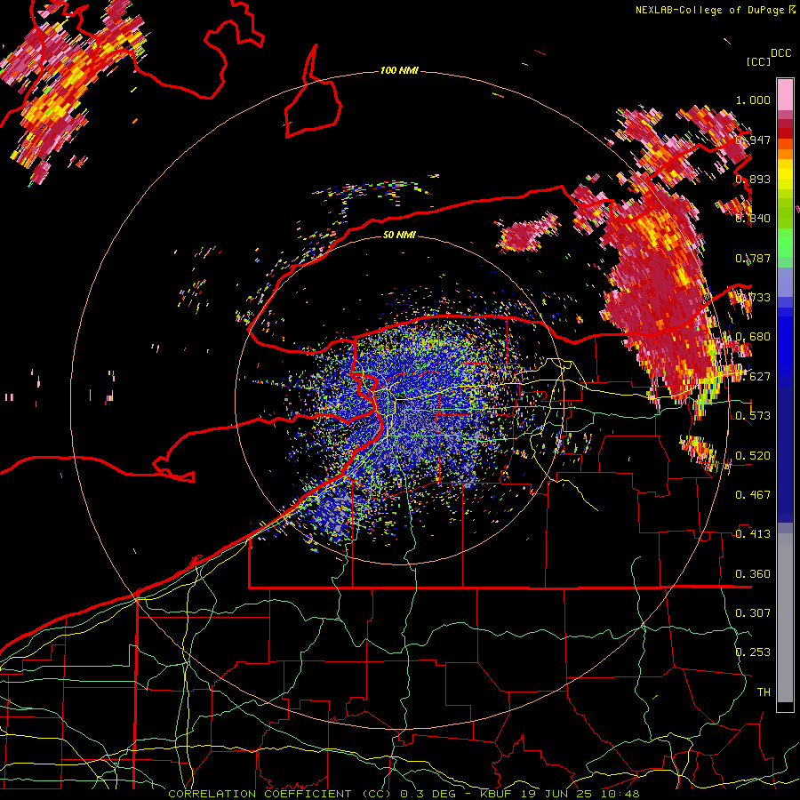The height and width of the screenshot is (800, 800).
Task: Click the KBUF station identifier
Action: point(498,794)
